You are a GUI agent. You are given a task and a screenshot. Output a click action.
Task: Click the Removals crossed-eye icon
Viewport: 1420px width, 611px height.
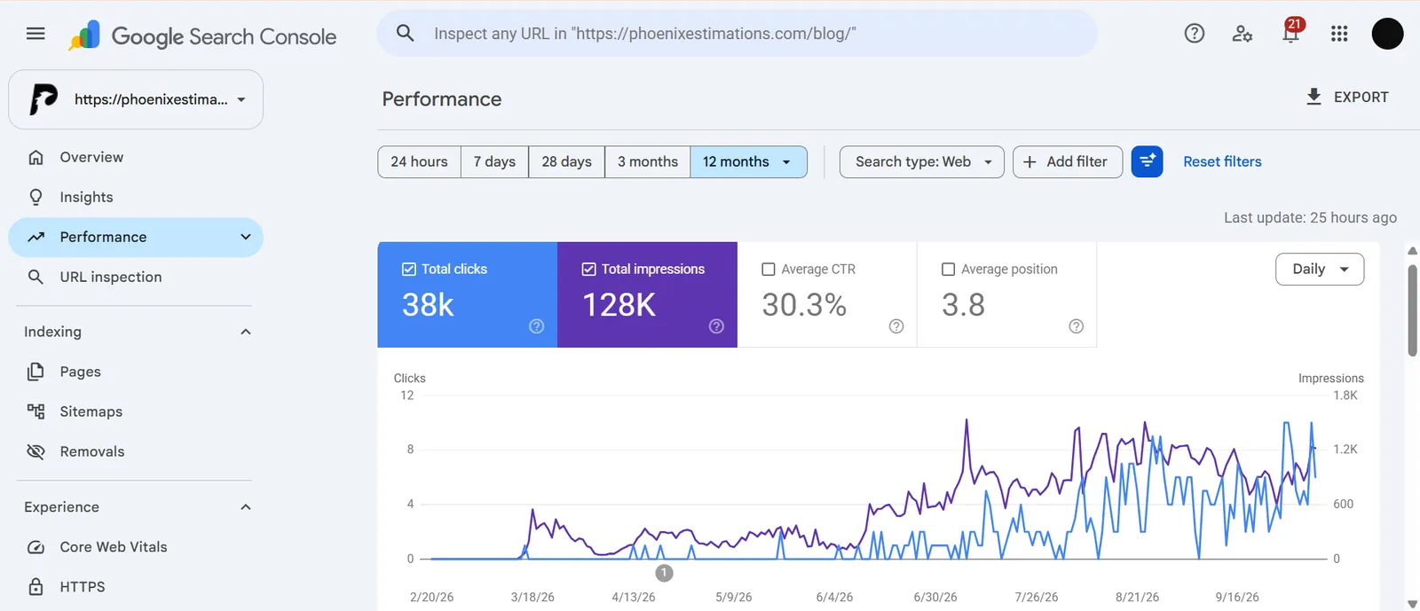[x=35, y=451]
